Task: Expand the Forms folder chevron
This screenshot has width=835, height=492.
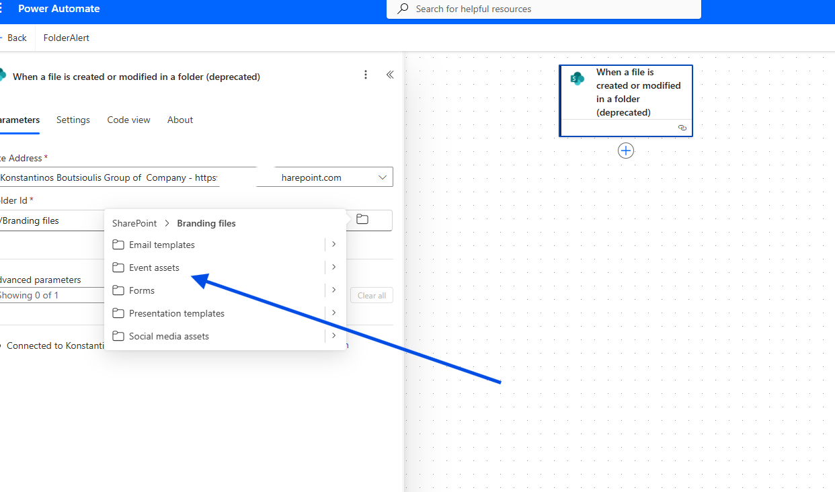Action: click(x=333, y=290)
